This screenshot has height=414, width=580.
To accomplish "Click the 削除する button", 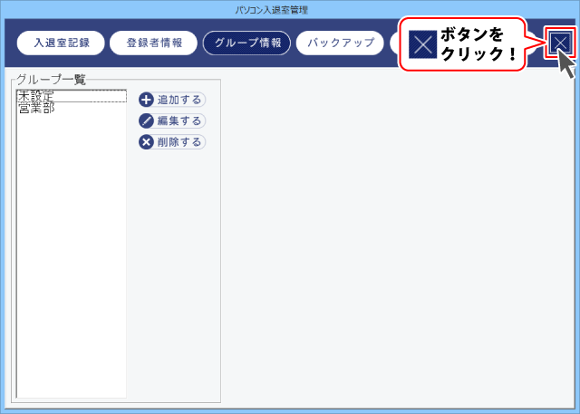I will tap(172, 142).
